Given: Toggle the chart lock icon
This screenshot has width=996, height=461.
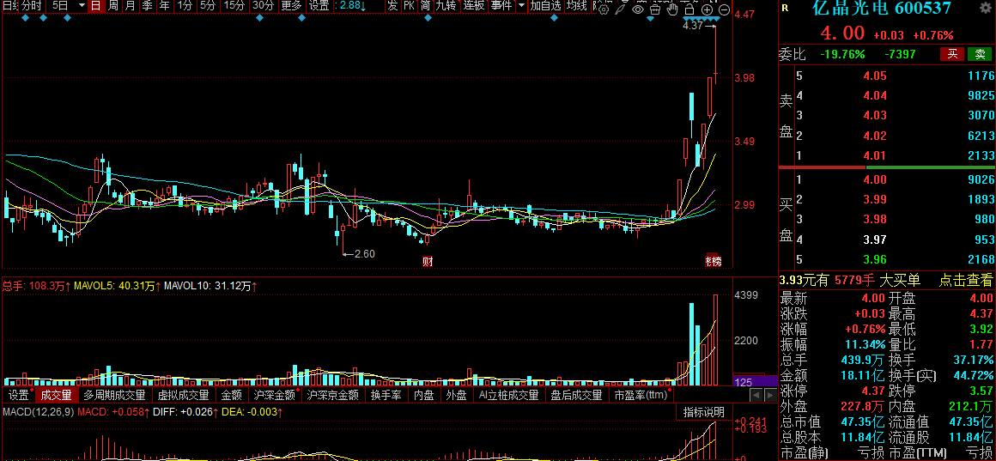Looking at the screenshot, I should tap(689, 9).
